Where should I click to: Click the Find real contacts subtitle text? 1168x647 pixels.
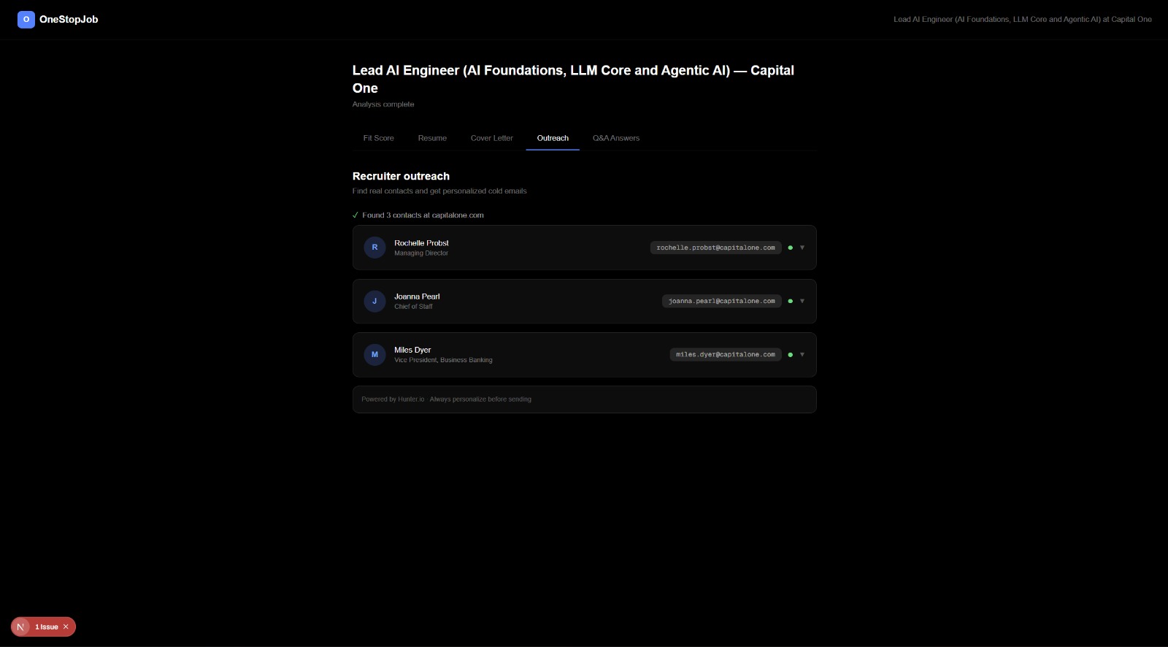[439, 191]
